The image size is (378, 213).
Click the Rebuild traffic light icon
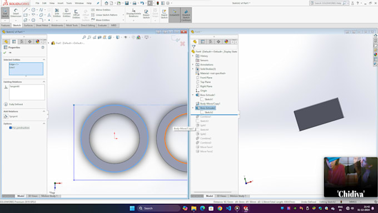pos(158,3)
